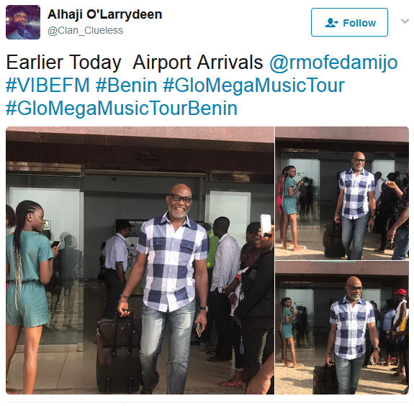
Task: Open the #GloMegaMusicTourBenin hashtag
Action: tap(122, 109)
